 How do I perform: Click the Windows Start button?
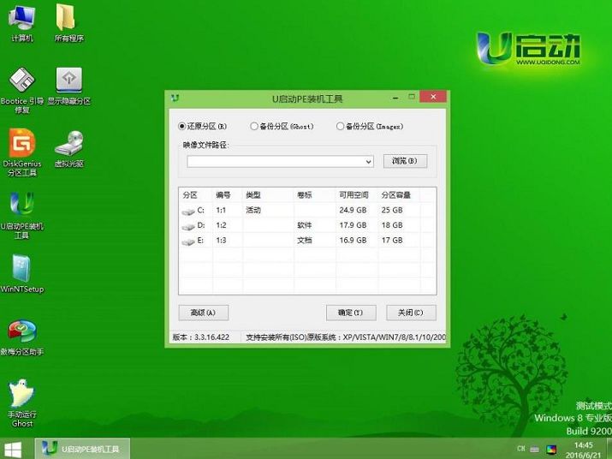click(x=13, y=450)
